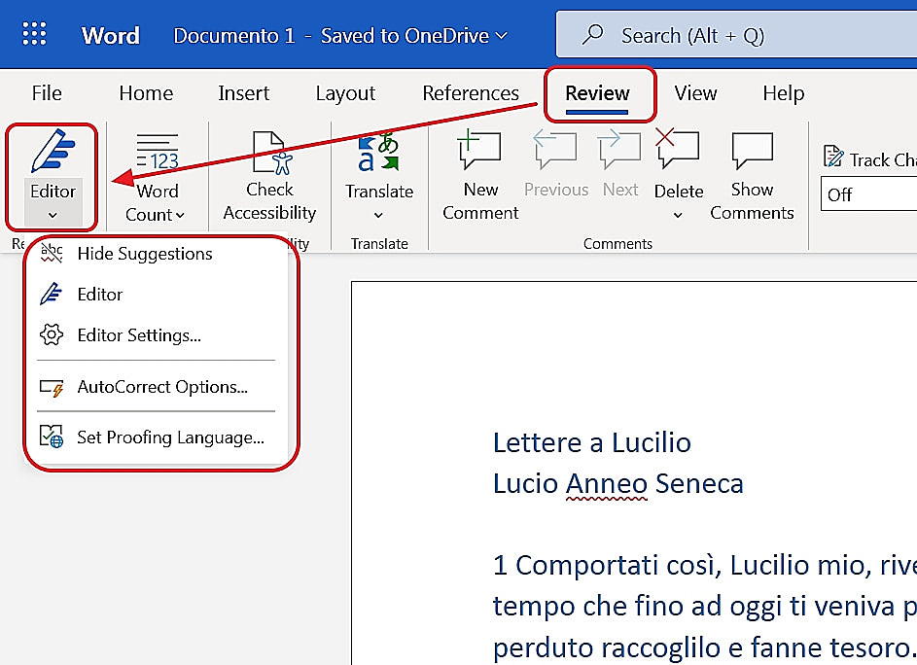
Task: Click the pen icon beside Editor menu entry
Action: (x=52, y=294)
